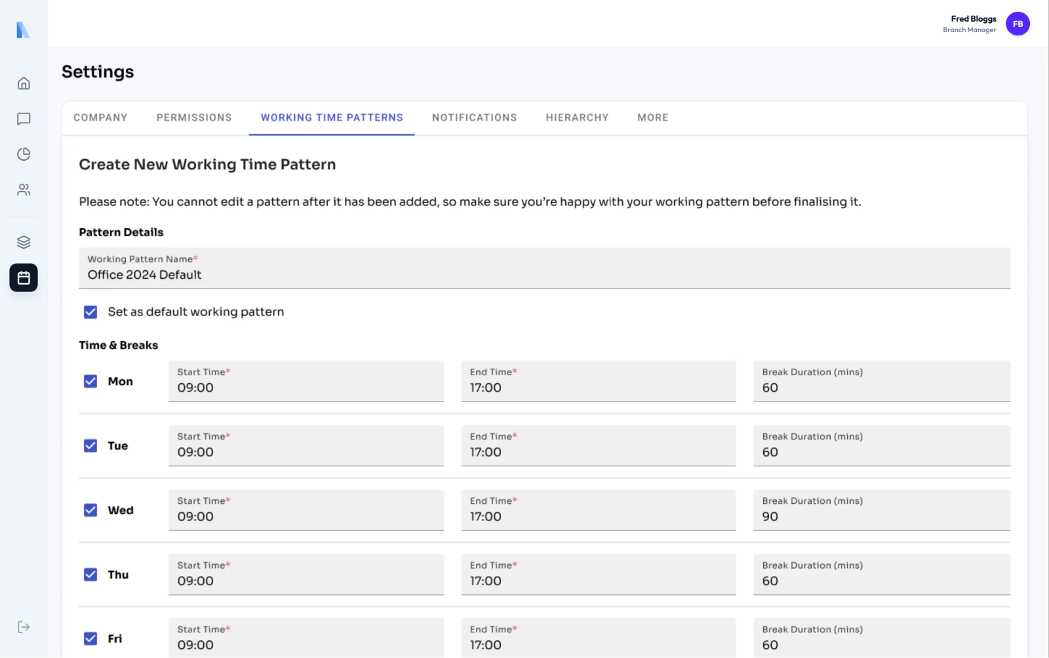Click Thursday's Start Time field

tap(306, 574)
